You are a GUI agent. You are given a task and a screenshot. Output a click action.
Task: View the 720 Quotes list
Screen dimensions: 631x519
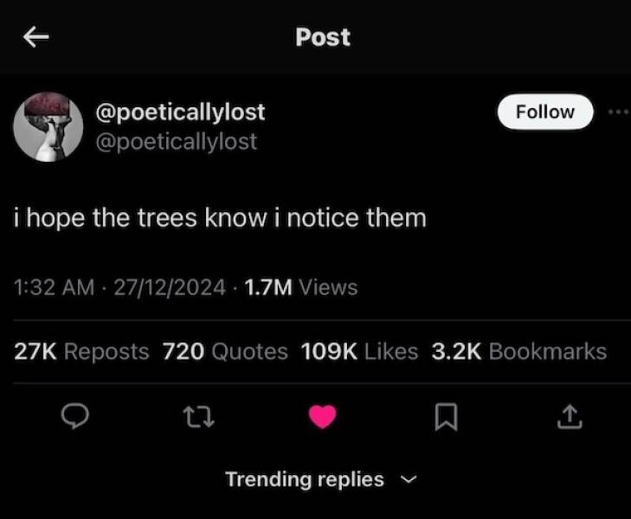point(225,351)
